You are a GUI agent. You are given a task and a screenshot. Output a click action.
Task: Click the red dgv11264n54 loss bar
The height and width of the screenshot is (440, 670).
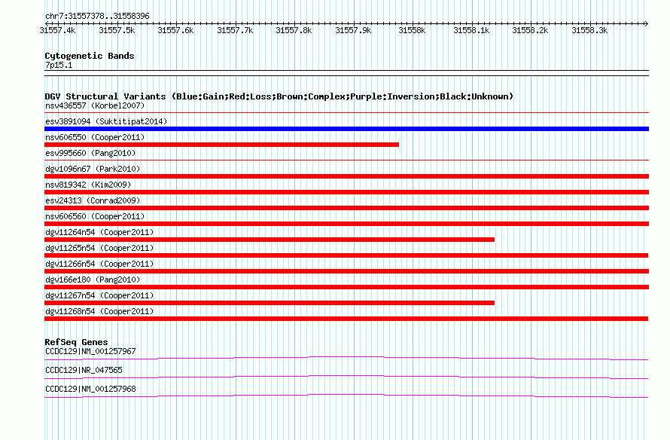tap(270, 240)
